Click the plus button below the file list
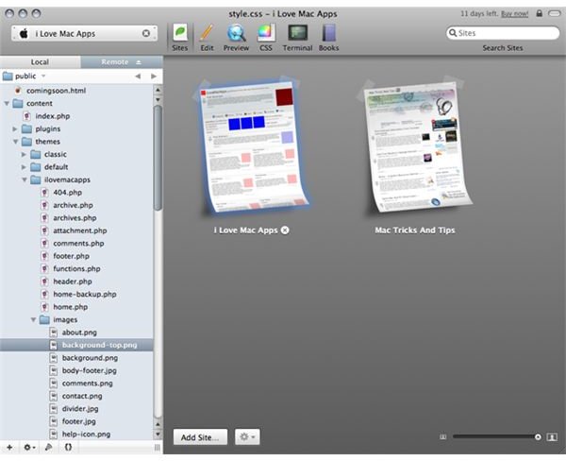The image size is (566, 461). click(x=9, y=447)
